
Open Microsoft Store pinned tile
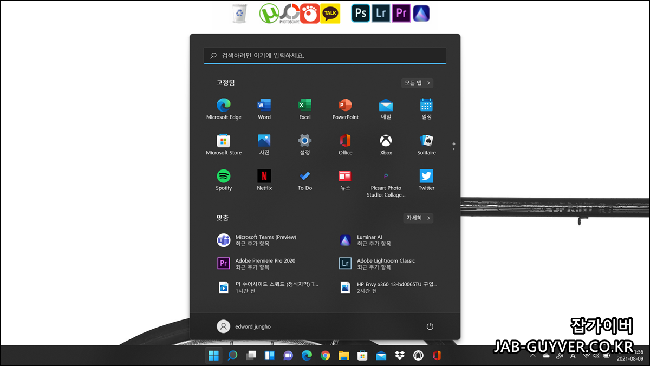(x=224, y=145)
